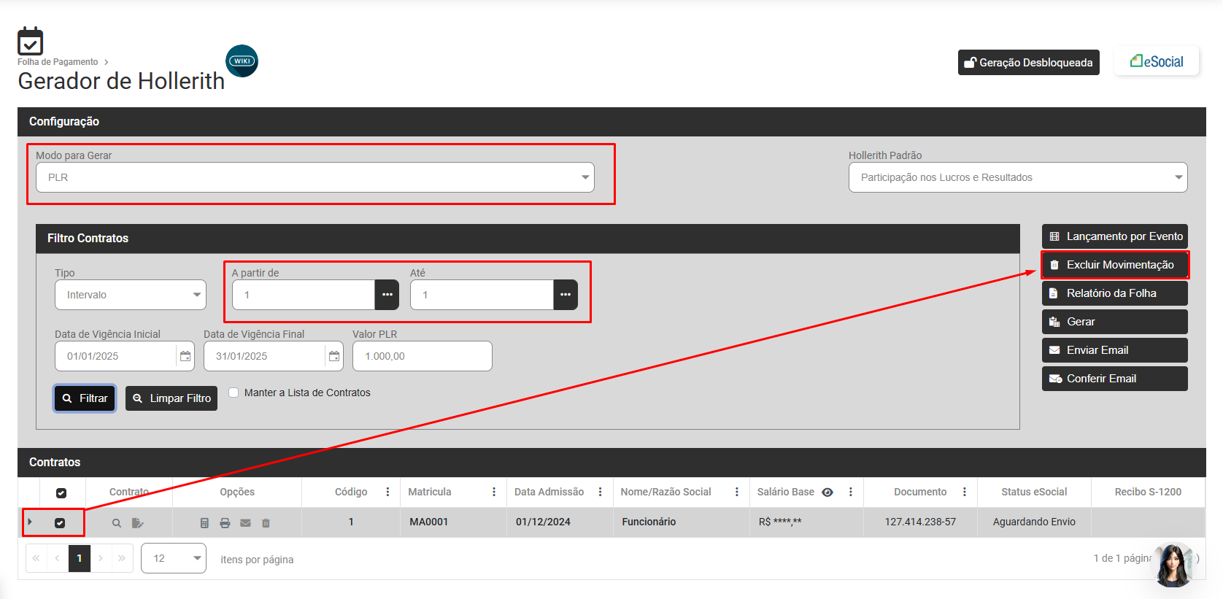This screenshot has height=599, width=1223.
Task: Click the Valor PLR input field
Action: (x=423, y=356)
